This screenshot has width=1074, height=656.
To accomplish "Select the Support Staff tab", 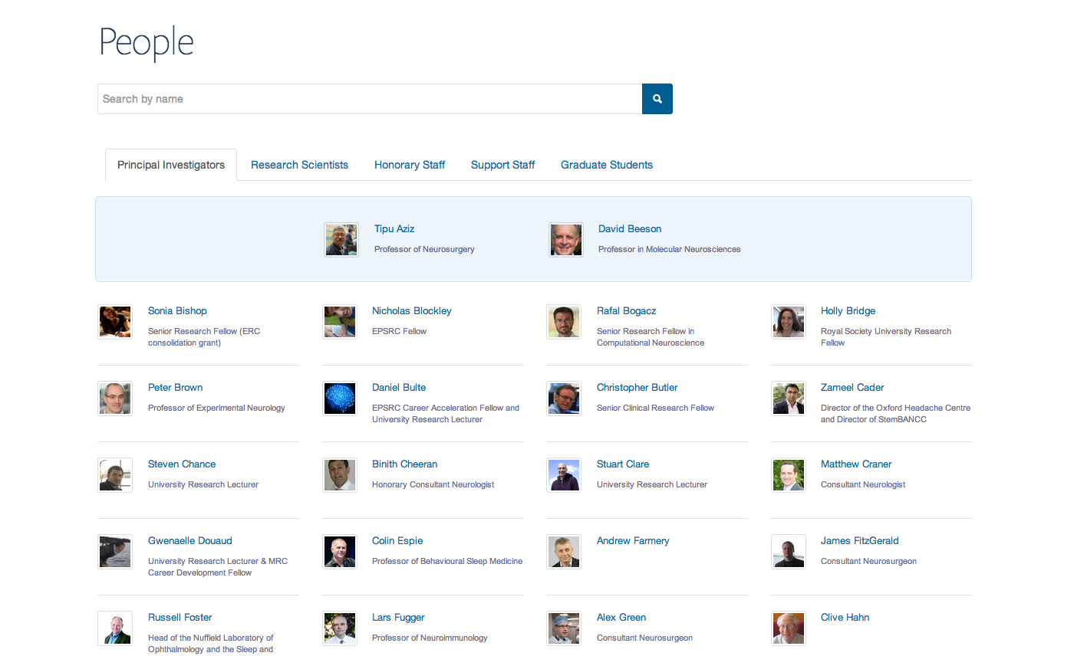I will click(x=502, y=165).
